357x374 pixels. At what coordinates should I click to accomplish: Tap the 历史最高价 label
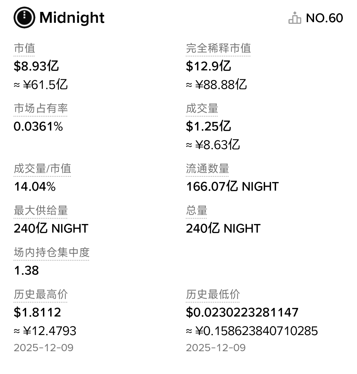click(x=41, y=294)
